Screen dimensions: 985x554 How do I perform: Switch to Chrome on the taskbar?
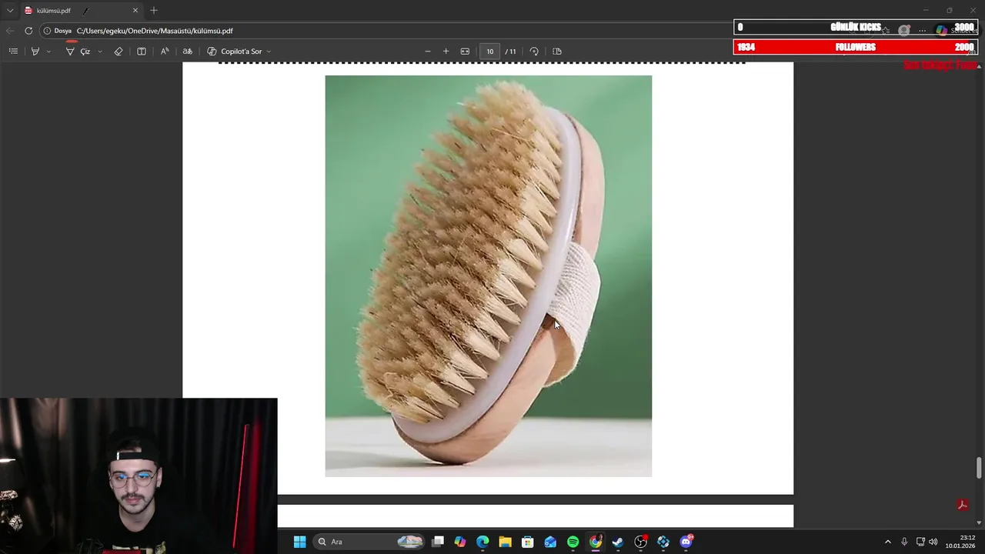click(x=596, y=542)
